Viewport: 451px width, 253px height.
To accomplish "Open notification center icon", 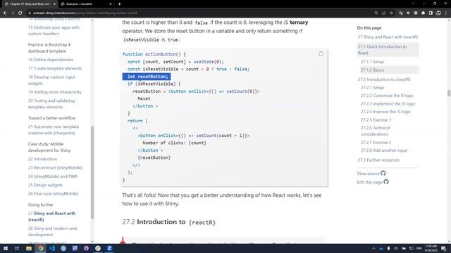I will [443, 248].
